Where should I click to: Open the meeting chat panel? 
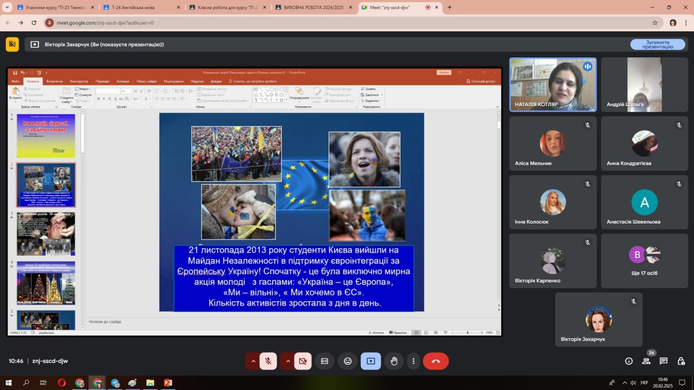pos(664,361)
